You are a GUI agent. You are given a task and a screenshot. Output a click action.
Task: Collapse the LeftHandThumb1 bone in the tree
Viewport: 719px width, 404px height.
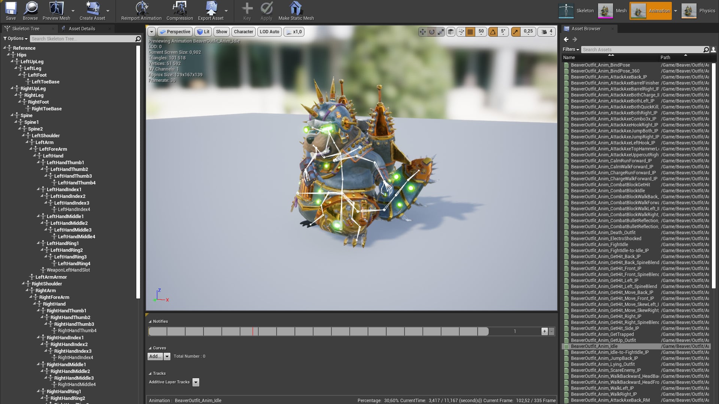click(x=39, y=162)
